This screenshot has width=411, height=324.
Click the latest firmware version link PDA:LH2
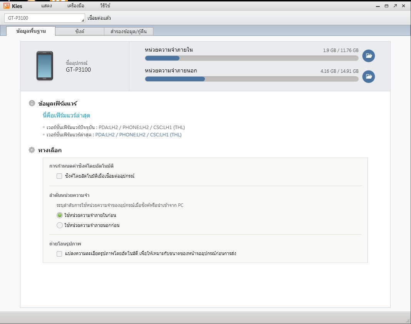pyautogui.click(x=138, y=135)
